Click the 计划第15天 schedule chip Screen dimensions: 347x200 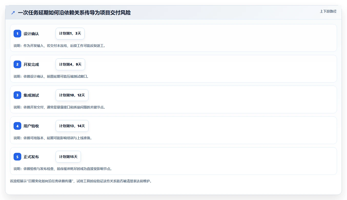[x=68, y=157]
